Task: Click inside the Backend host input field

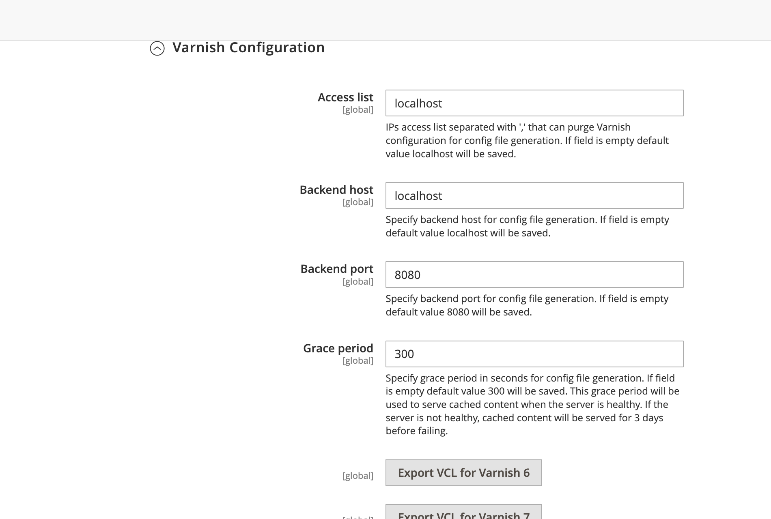Action: click(x=534, y=195)
